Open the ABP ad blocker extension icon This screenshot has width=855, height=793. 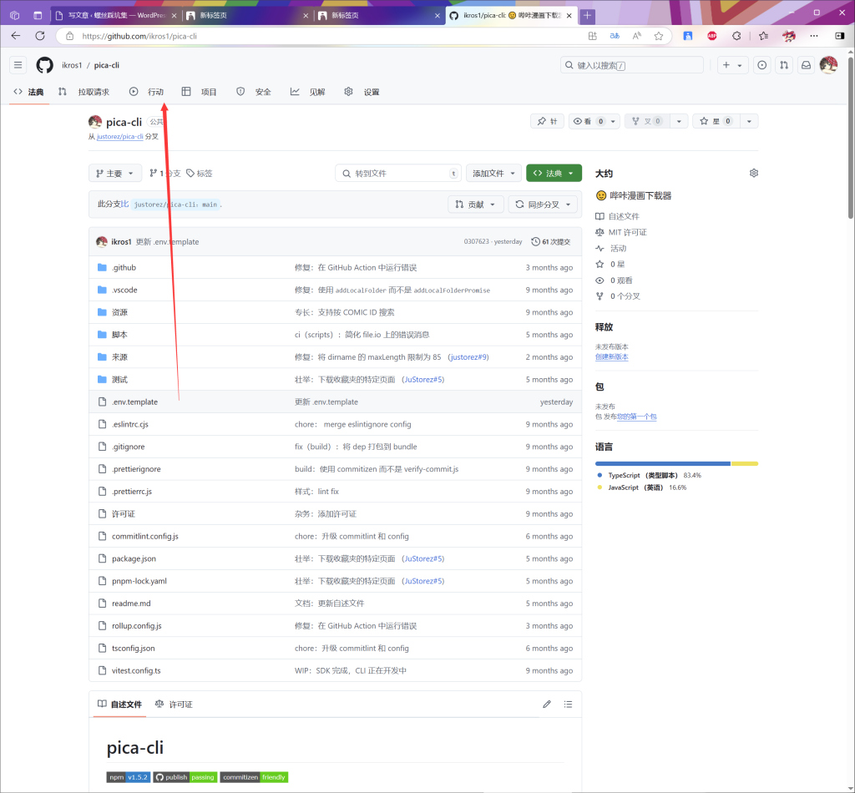click(x=712, y=36)
